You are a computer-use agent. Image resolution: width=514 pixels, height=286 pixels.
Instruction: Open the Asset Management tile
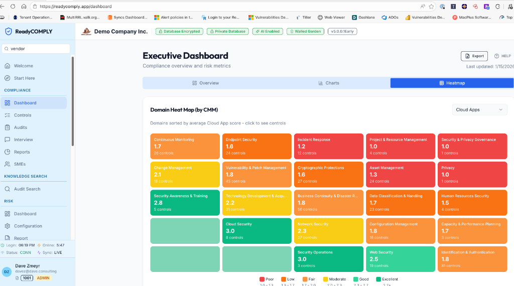coord(401,174)
